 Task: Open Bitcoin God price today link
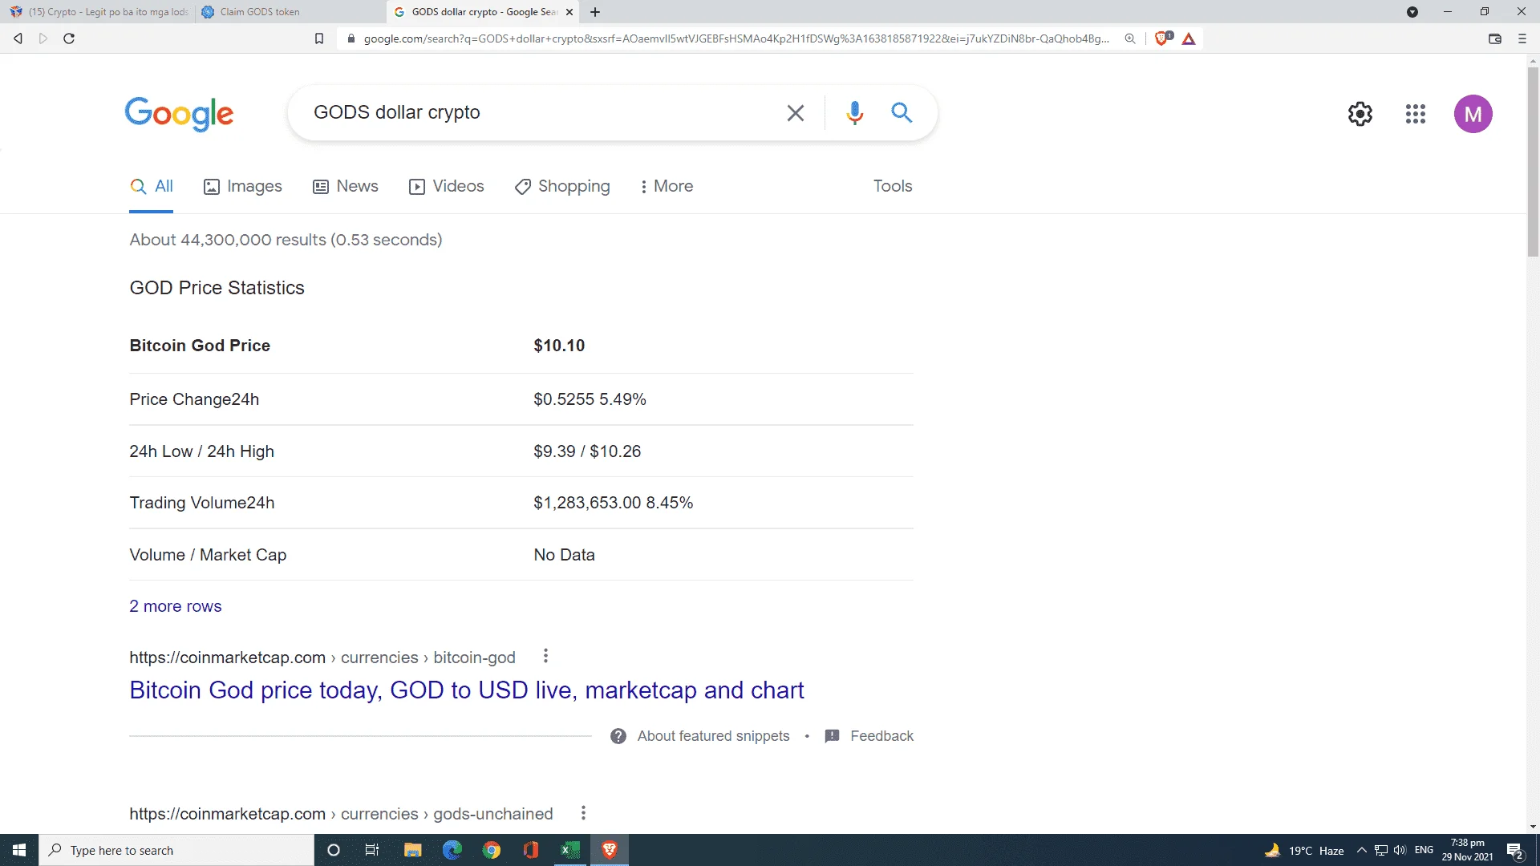(467, 690)
